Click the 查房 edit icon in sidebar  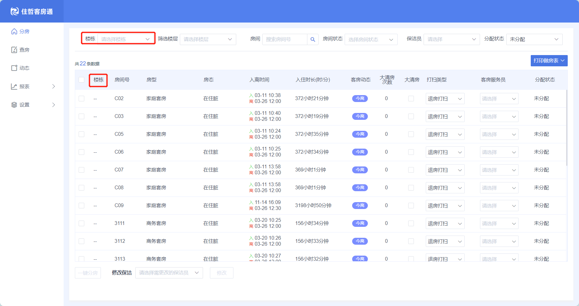pos(14,50)
